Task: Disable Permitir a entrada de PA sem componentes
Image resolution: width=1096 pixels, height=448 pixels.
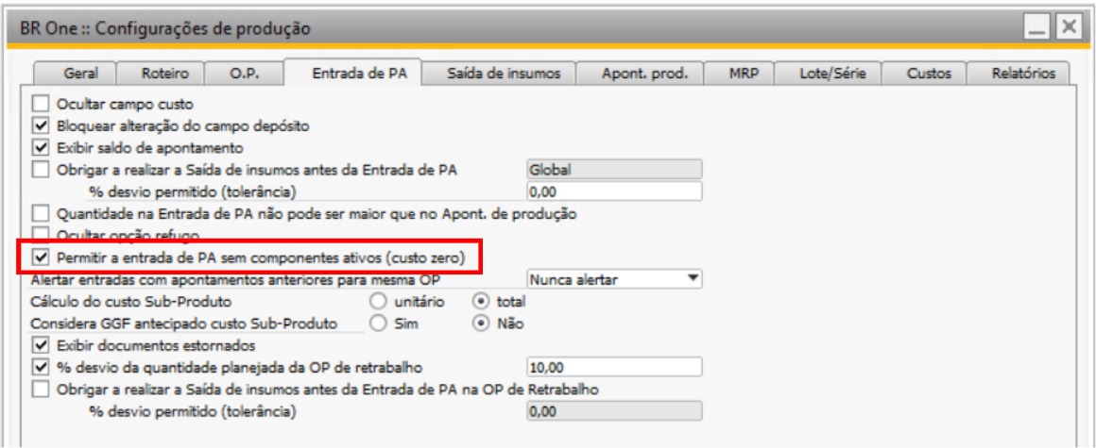Action: [x=41, y=257]
